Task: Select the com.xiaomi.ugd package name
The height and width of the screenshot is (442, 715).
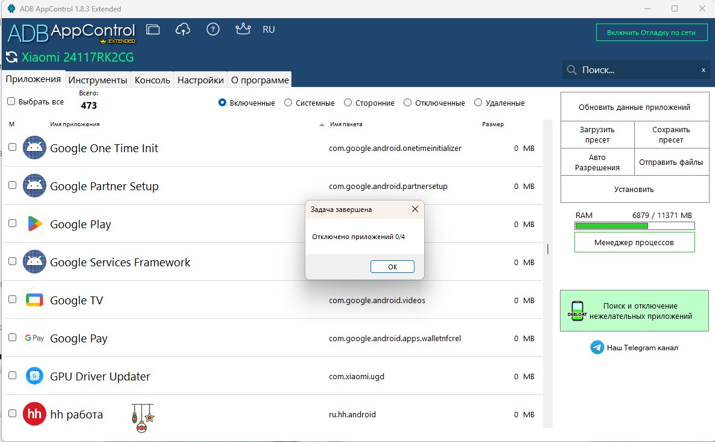Action: (x=357, y=376)
